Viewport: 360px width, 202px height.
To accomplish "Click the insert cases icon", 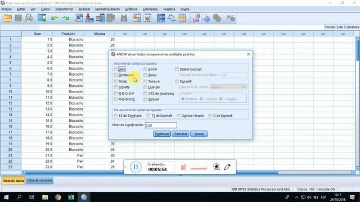I will tap(137, 18).
